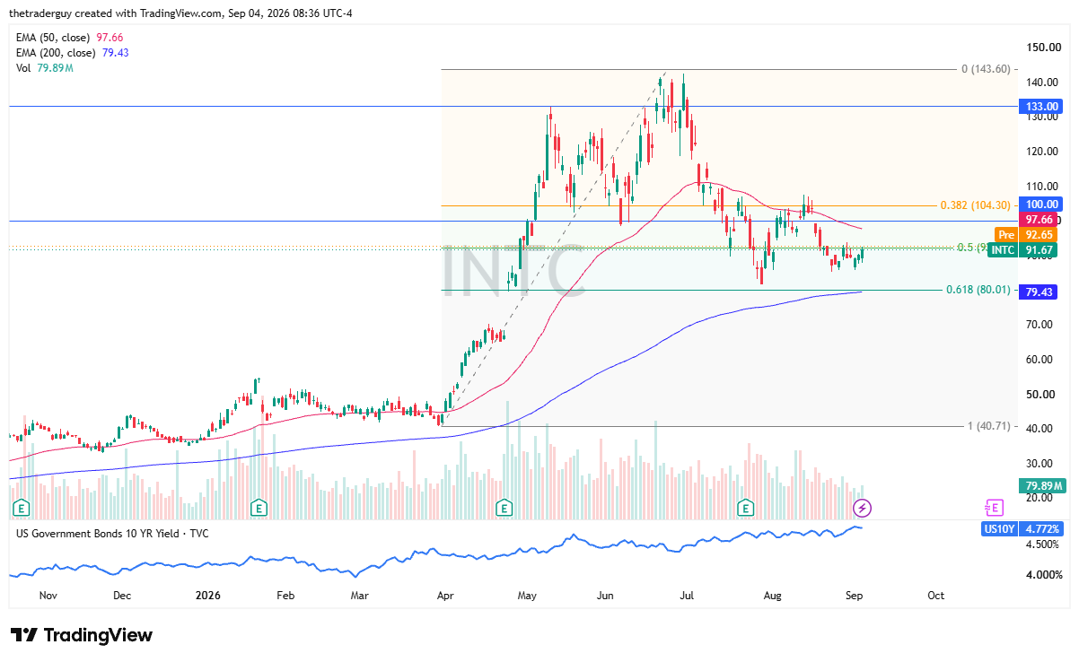Click the 2026 label on time axis

point(207,596)
